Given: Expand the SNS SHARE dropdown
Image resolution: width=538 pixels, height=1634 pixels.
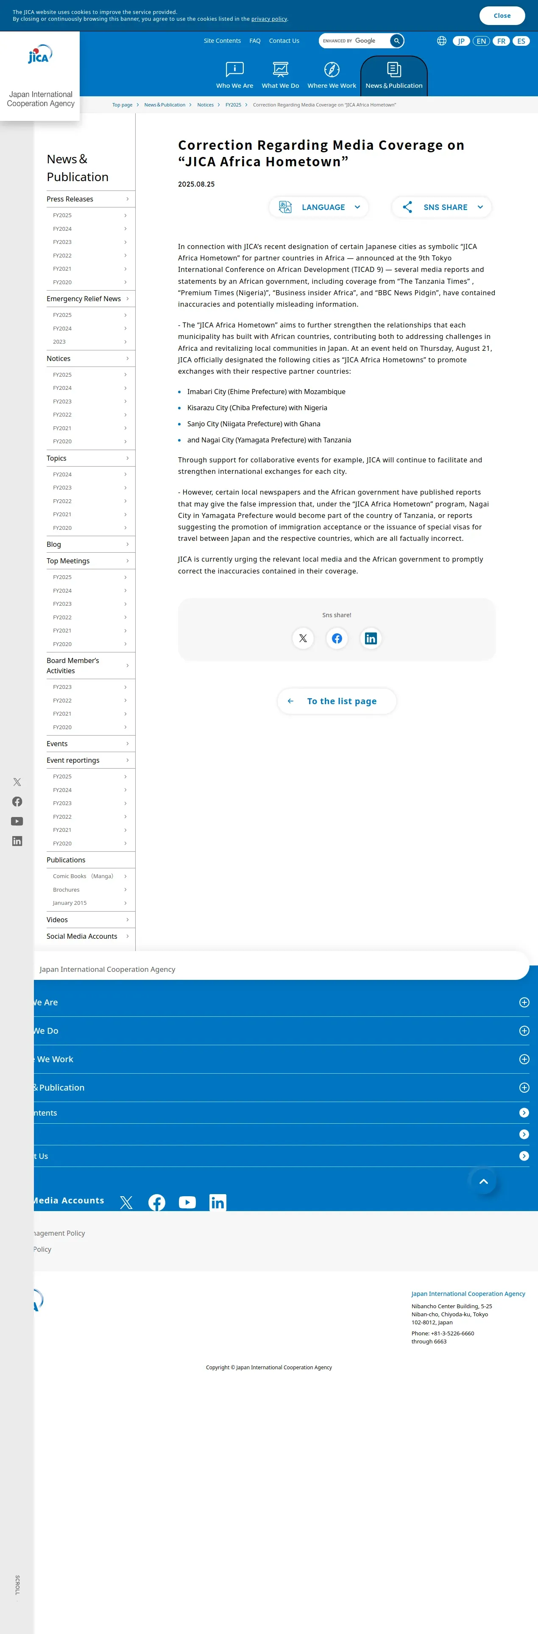Looking at the screenshot, I should coord(442,207).
